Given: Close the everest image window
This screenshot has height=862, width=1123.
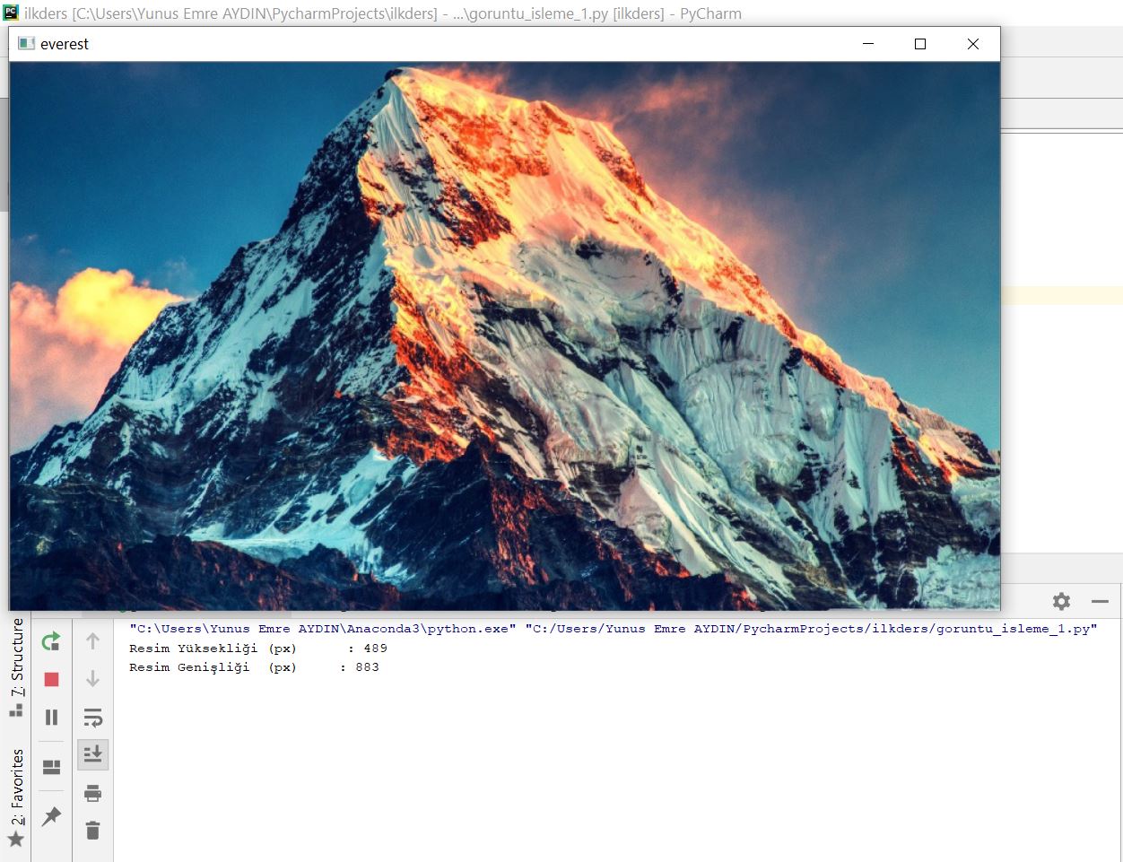Looking at the screenshot, I should point(973,44).
